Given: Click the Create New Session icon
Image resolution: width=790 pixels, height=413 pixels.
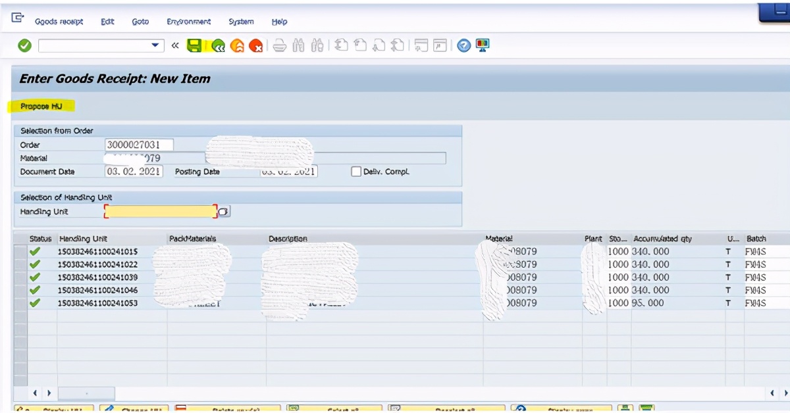Looking at the screenshot, I should coord(421,45).
